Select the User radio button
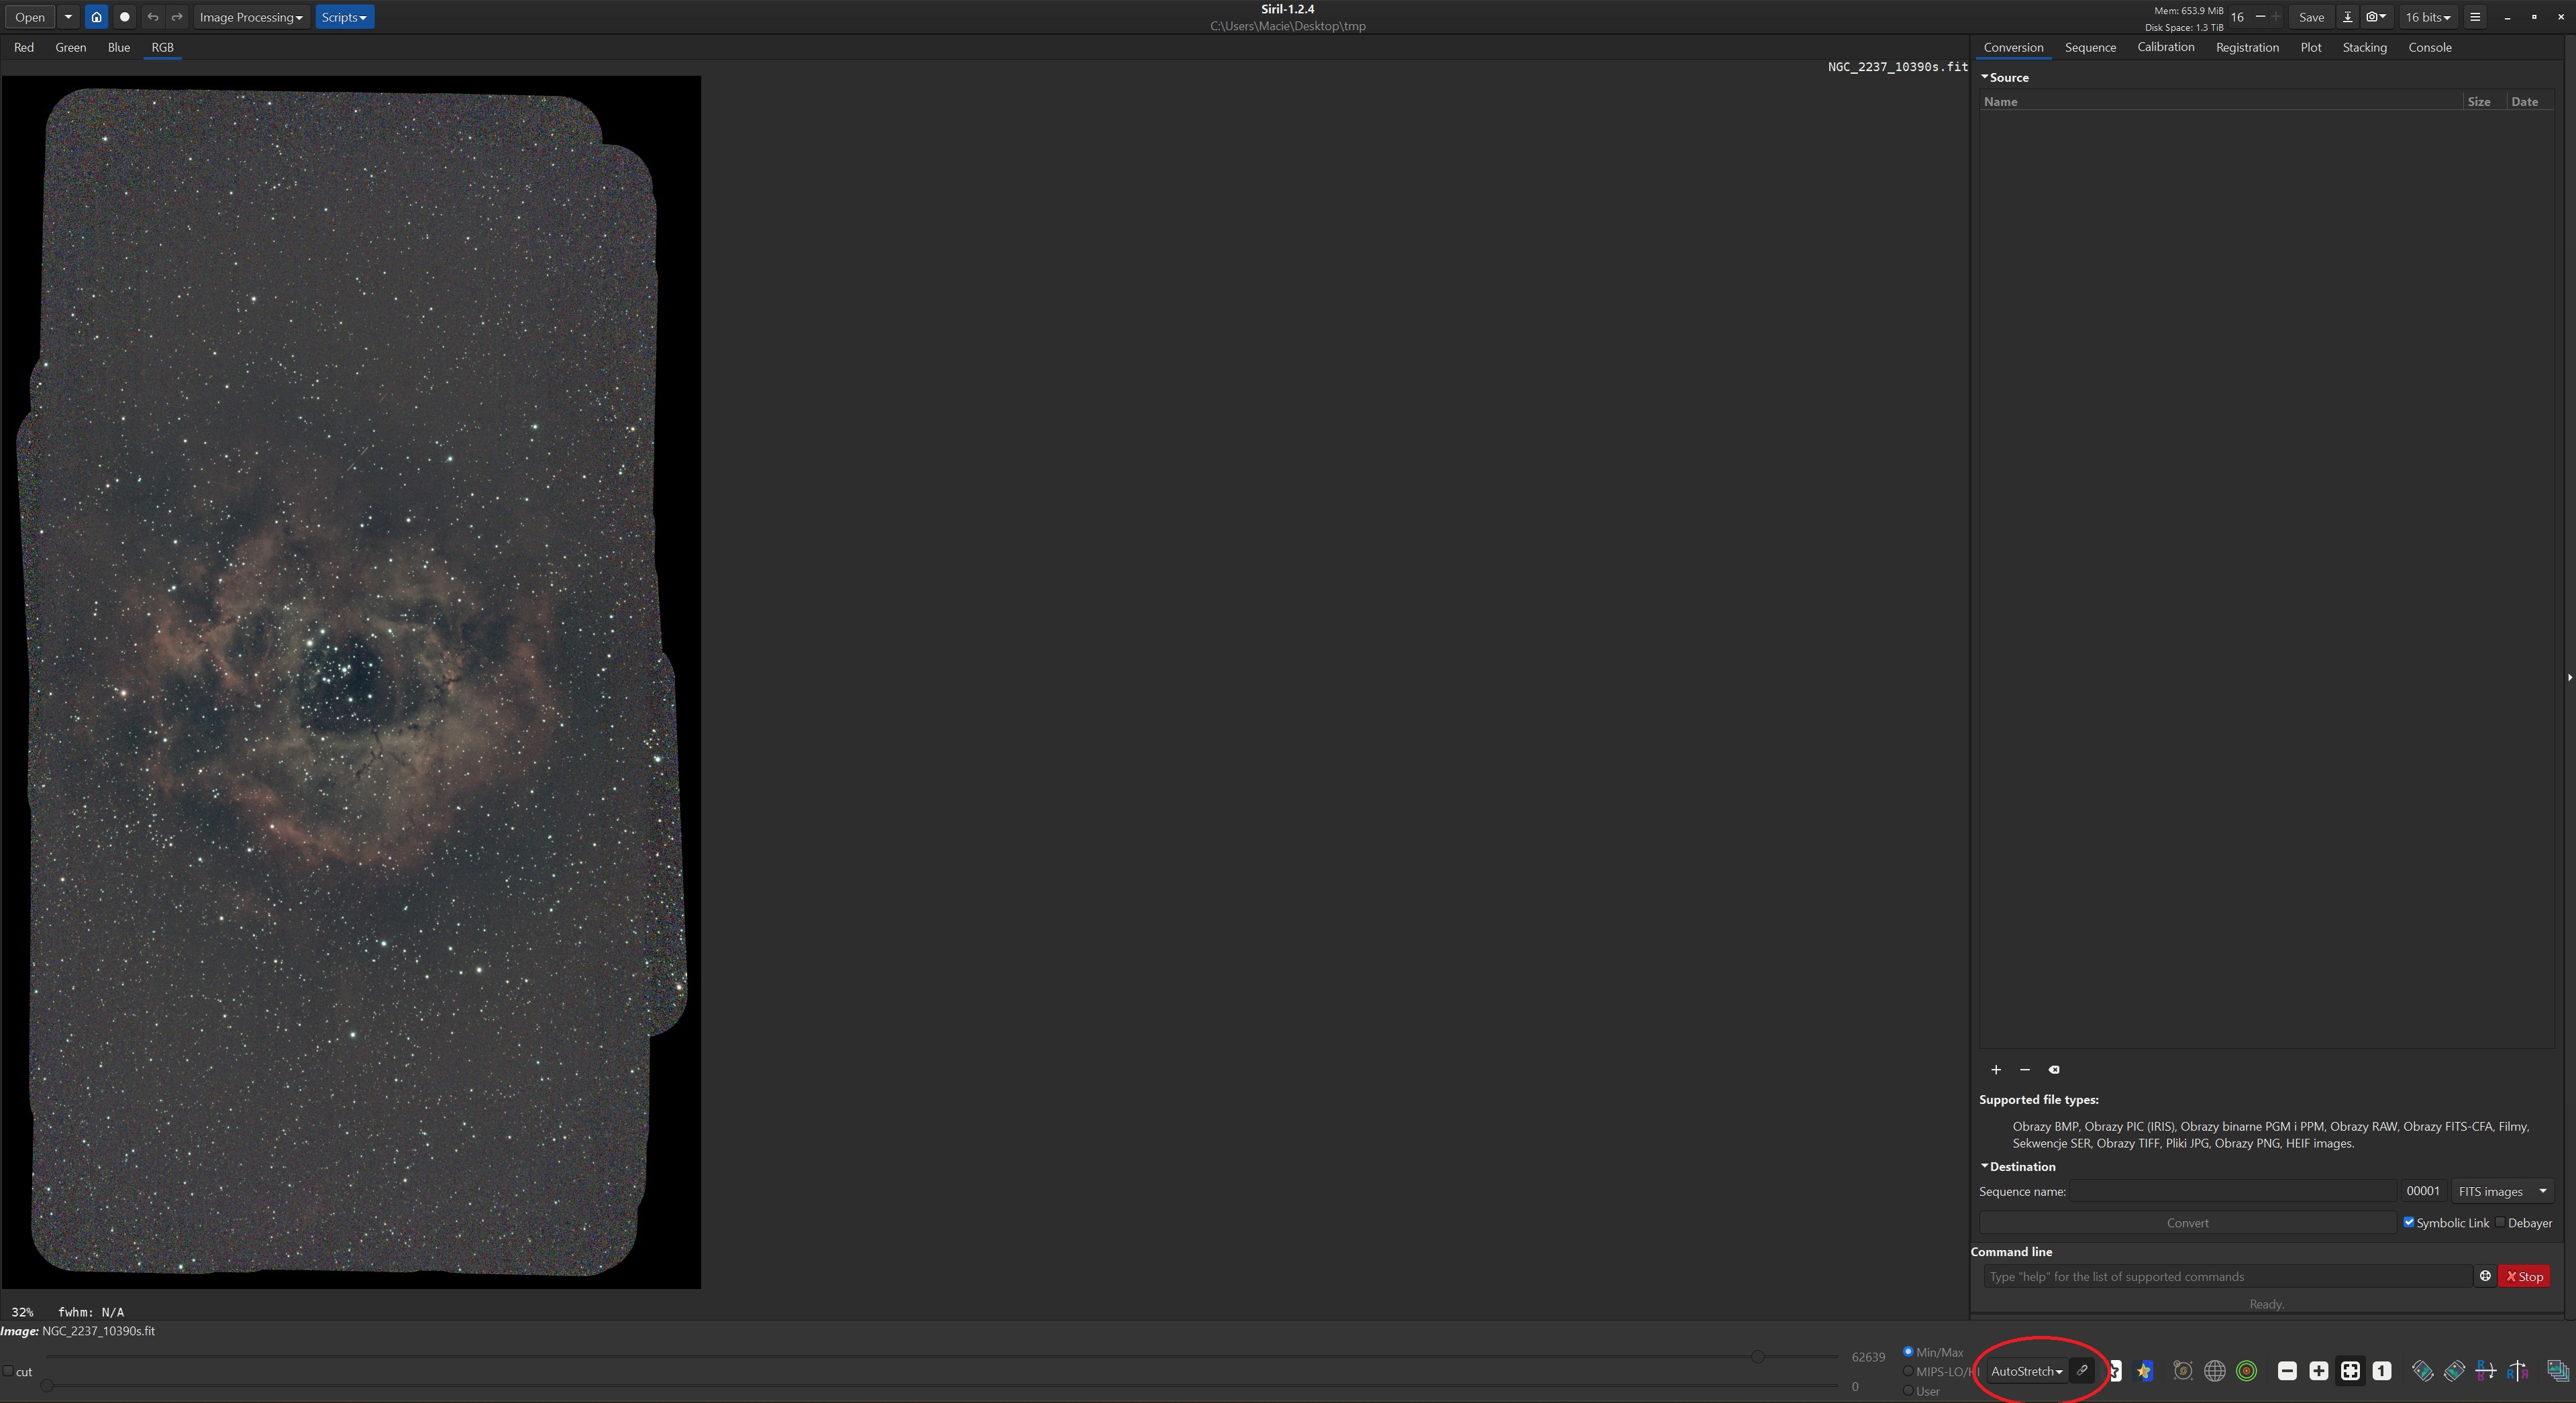The image size is (2576, 1403). (x=1908, y=1390)
